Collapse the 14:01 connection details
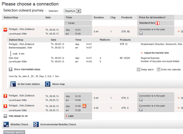Viewport: 183px width, 134px height. coord(5,30)
